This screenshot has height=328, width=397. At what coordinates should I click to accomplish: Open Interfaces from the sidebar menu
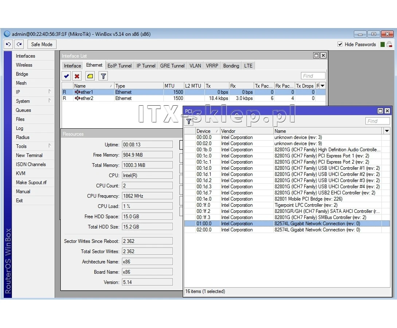coord(33,56)
